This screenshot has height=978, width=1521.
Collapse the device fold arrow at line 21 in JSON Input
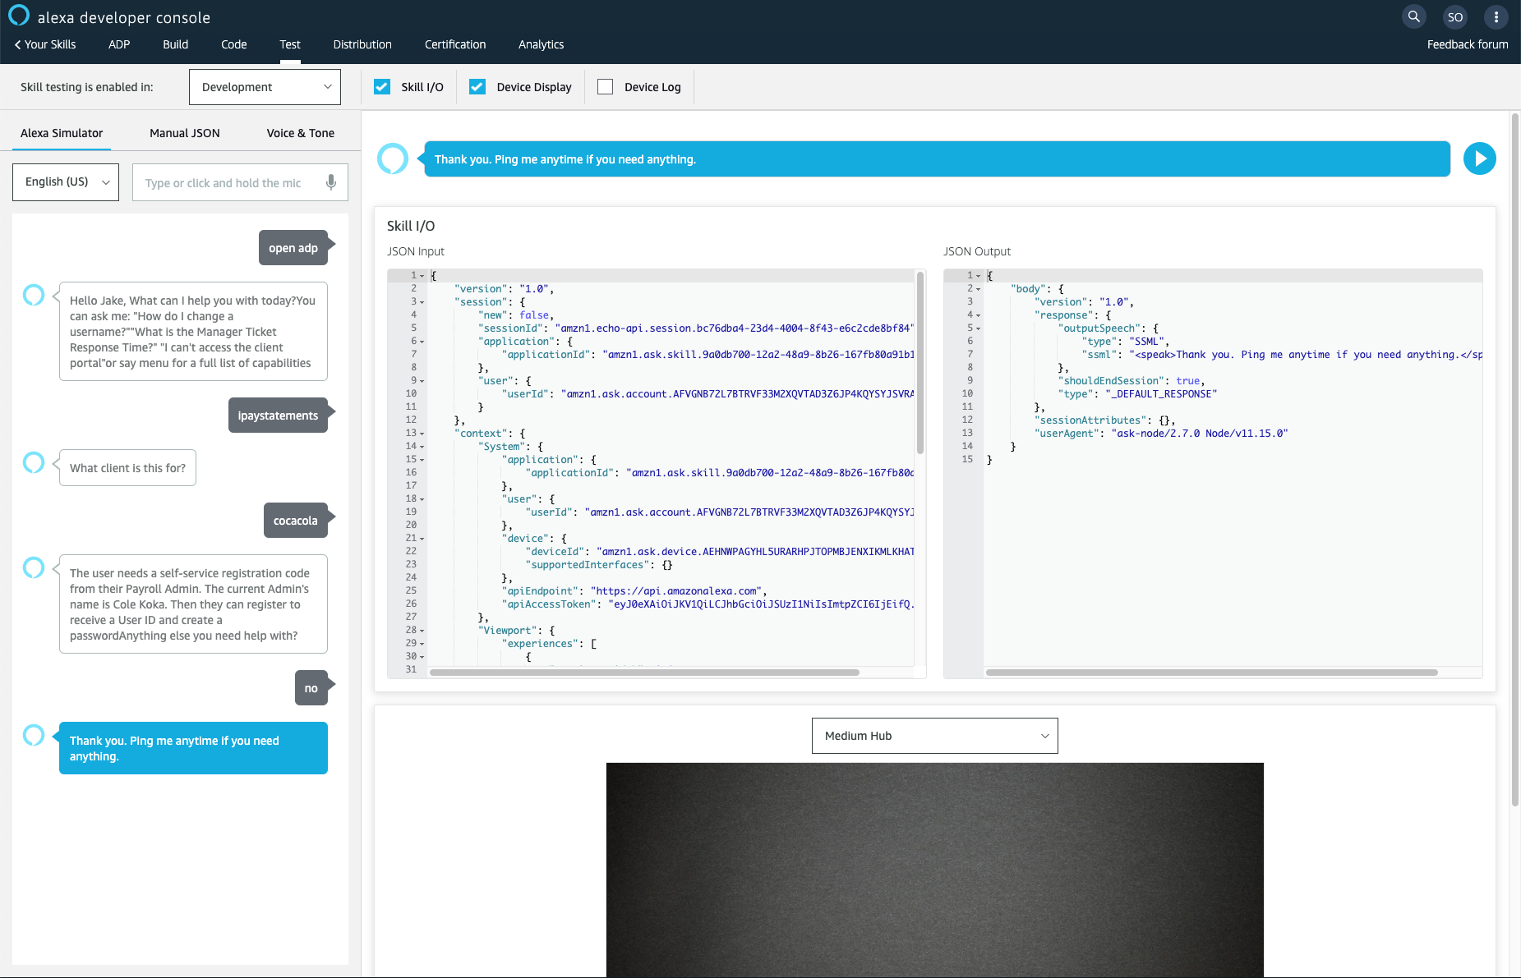(x=422, y=539)
